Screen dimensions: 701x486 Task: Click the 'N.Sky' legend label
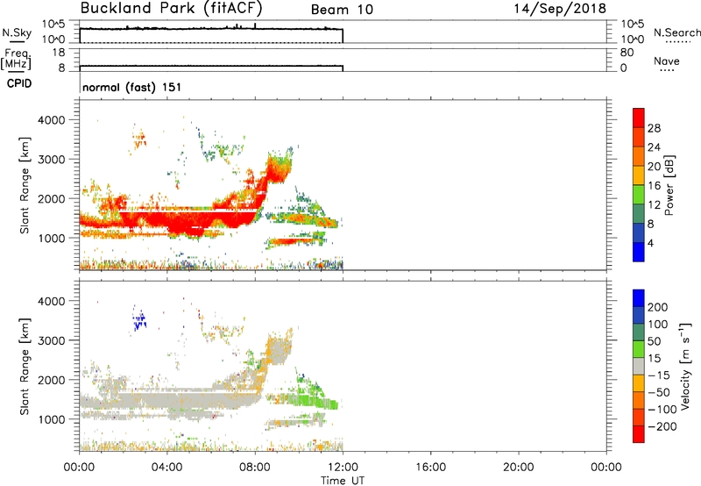tap(17, 32)
